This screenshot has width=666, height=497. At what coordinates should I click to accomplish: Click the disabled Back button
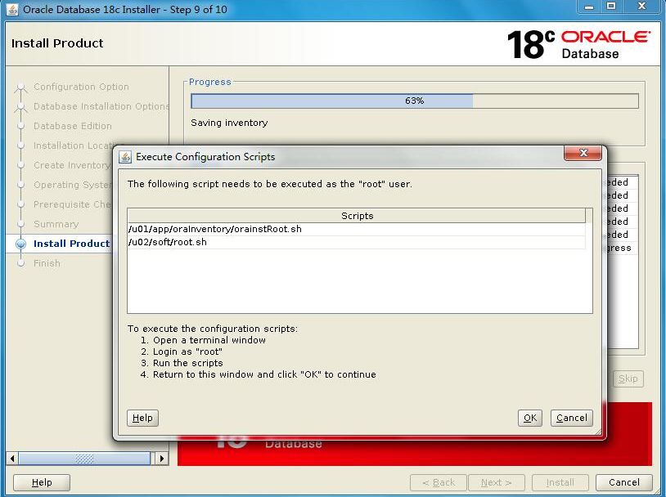click(x=439, y=482)
